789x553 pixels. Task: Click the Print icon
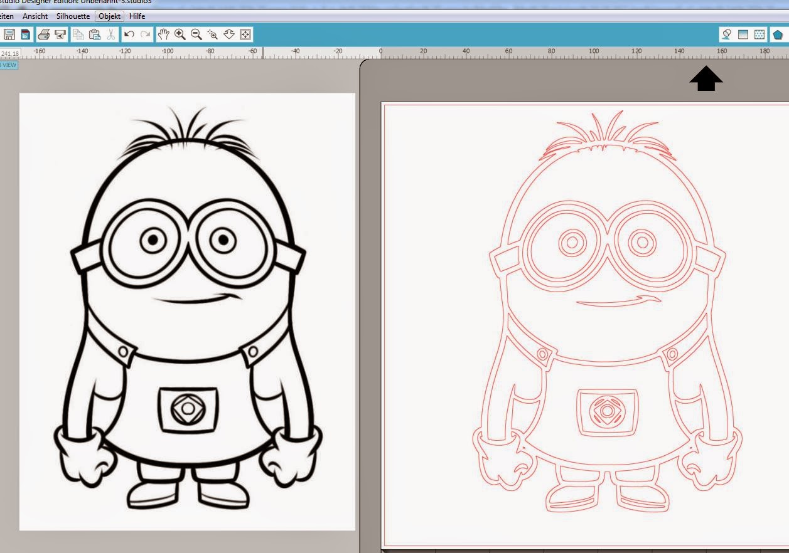tap(43, 34)
